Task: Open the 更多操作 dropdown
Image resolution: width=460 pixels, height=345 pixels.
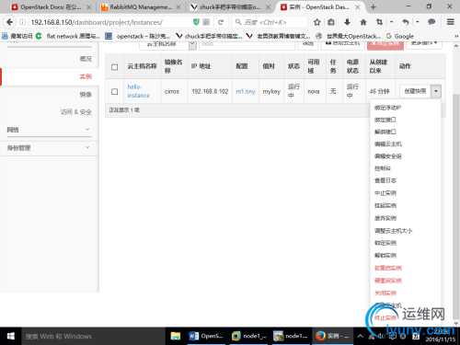Action: tap(424, 44)
